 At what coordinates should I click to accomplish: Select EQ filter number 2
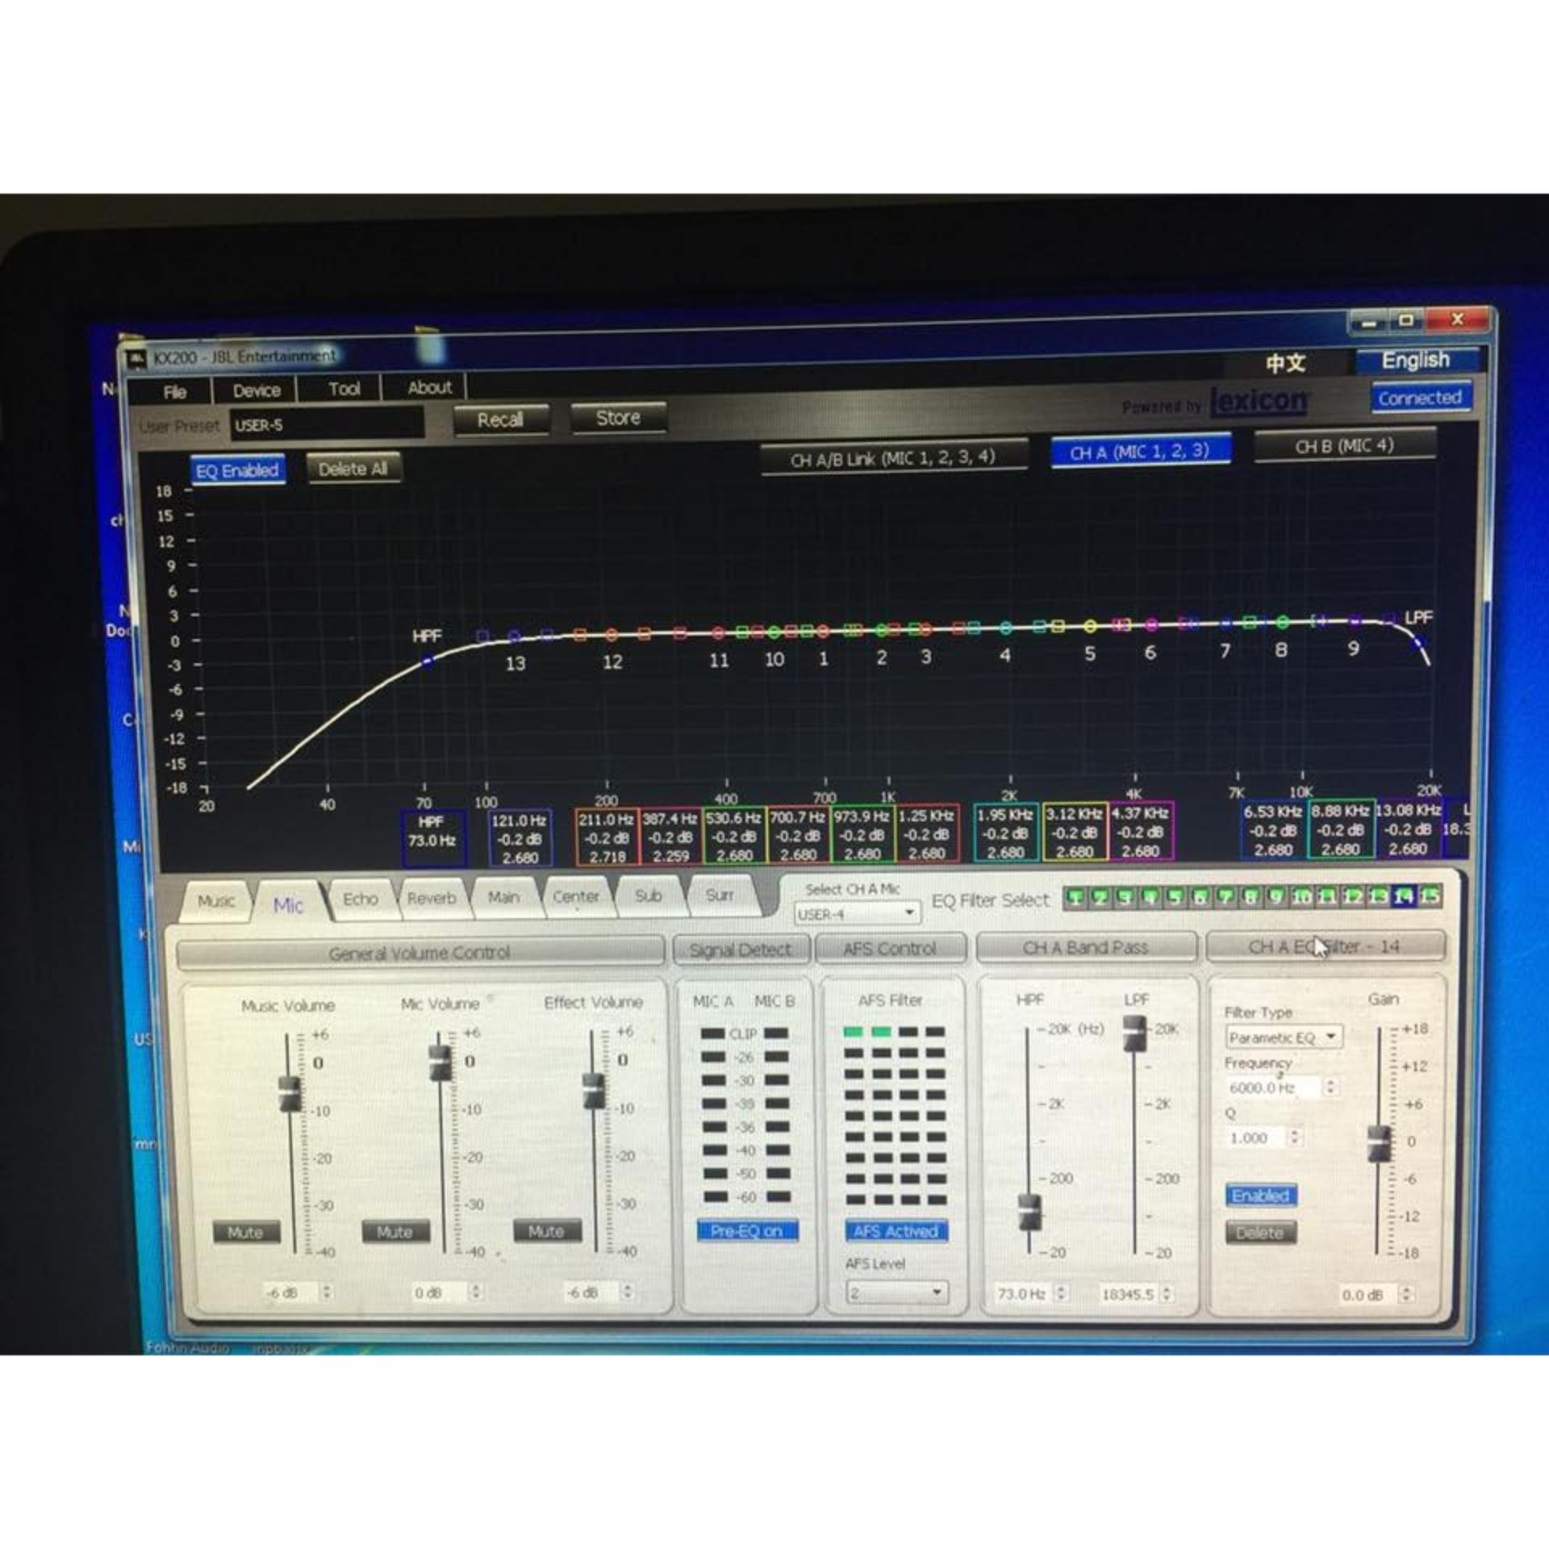[x=1100, y=897]
